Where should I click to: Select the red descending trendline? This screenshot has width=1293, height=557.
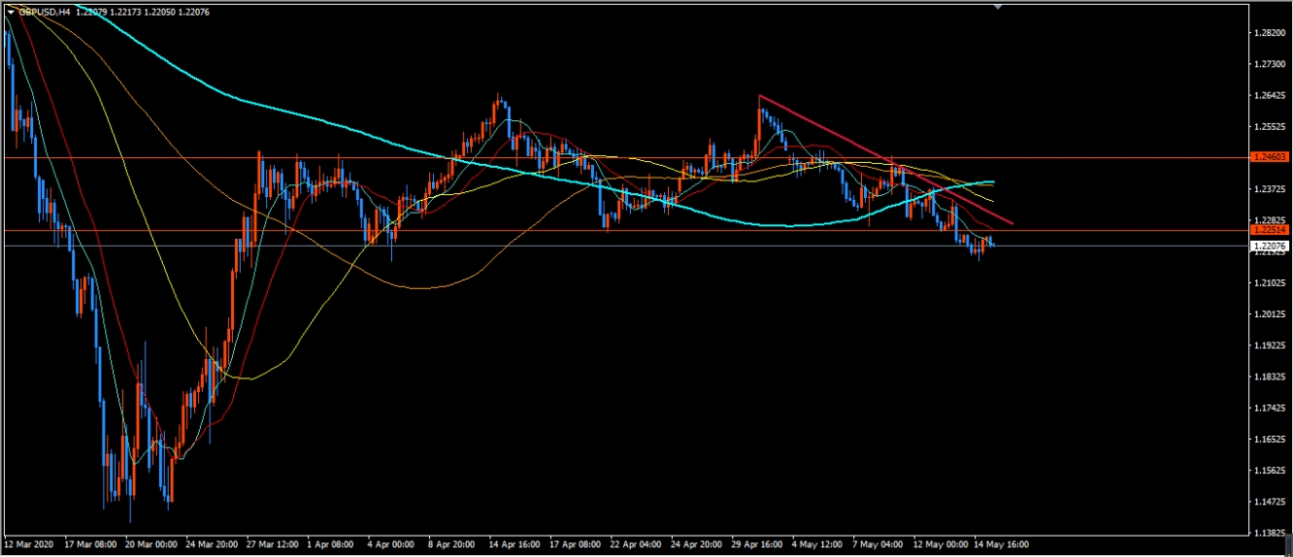pos(874,148)
